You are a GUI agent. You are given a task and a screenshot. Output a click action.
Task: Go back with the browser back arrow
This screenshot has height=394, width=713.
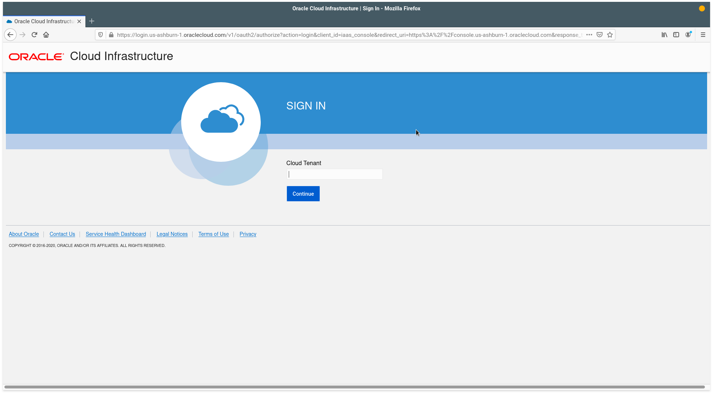(10, 35)
